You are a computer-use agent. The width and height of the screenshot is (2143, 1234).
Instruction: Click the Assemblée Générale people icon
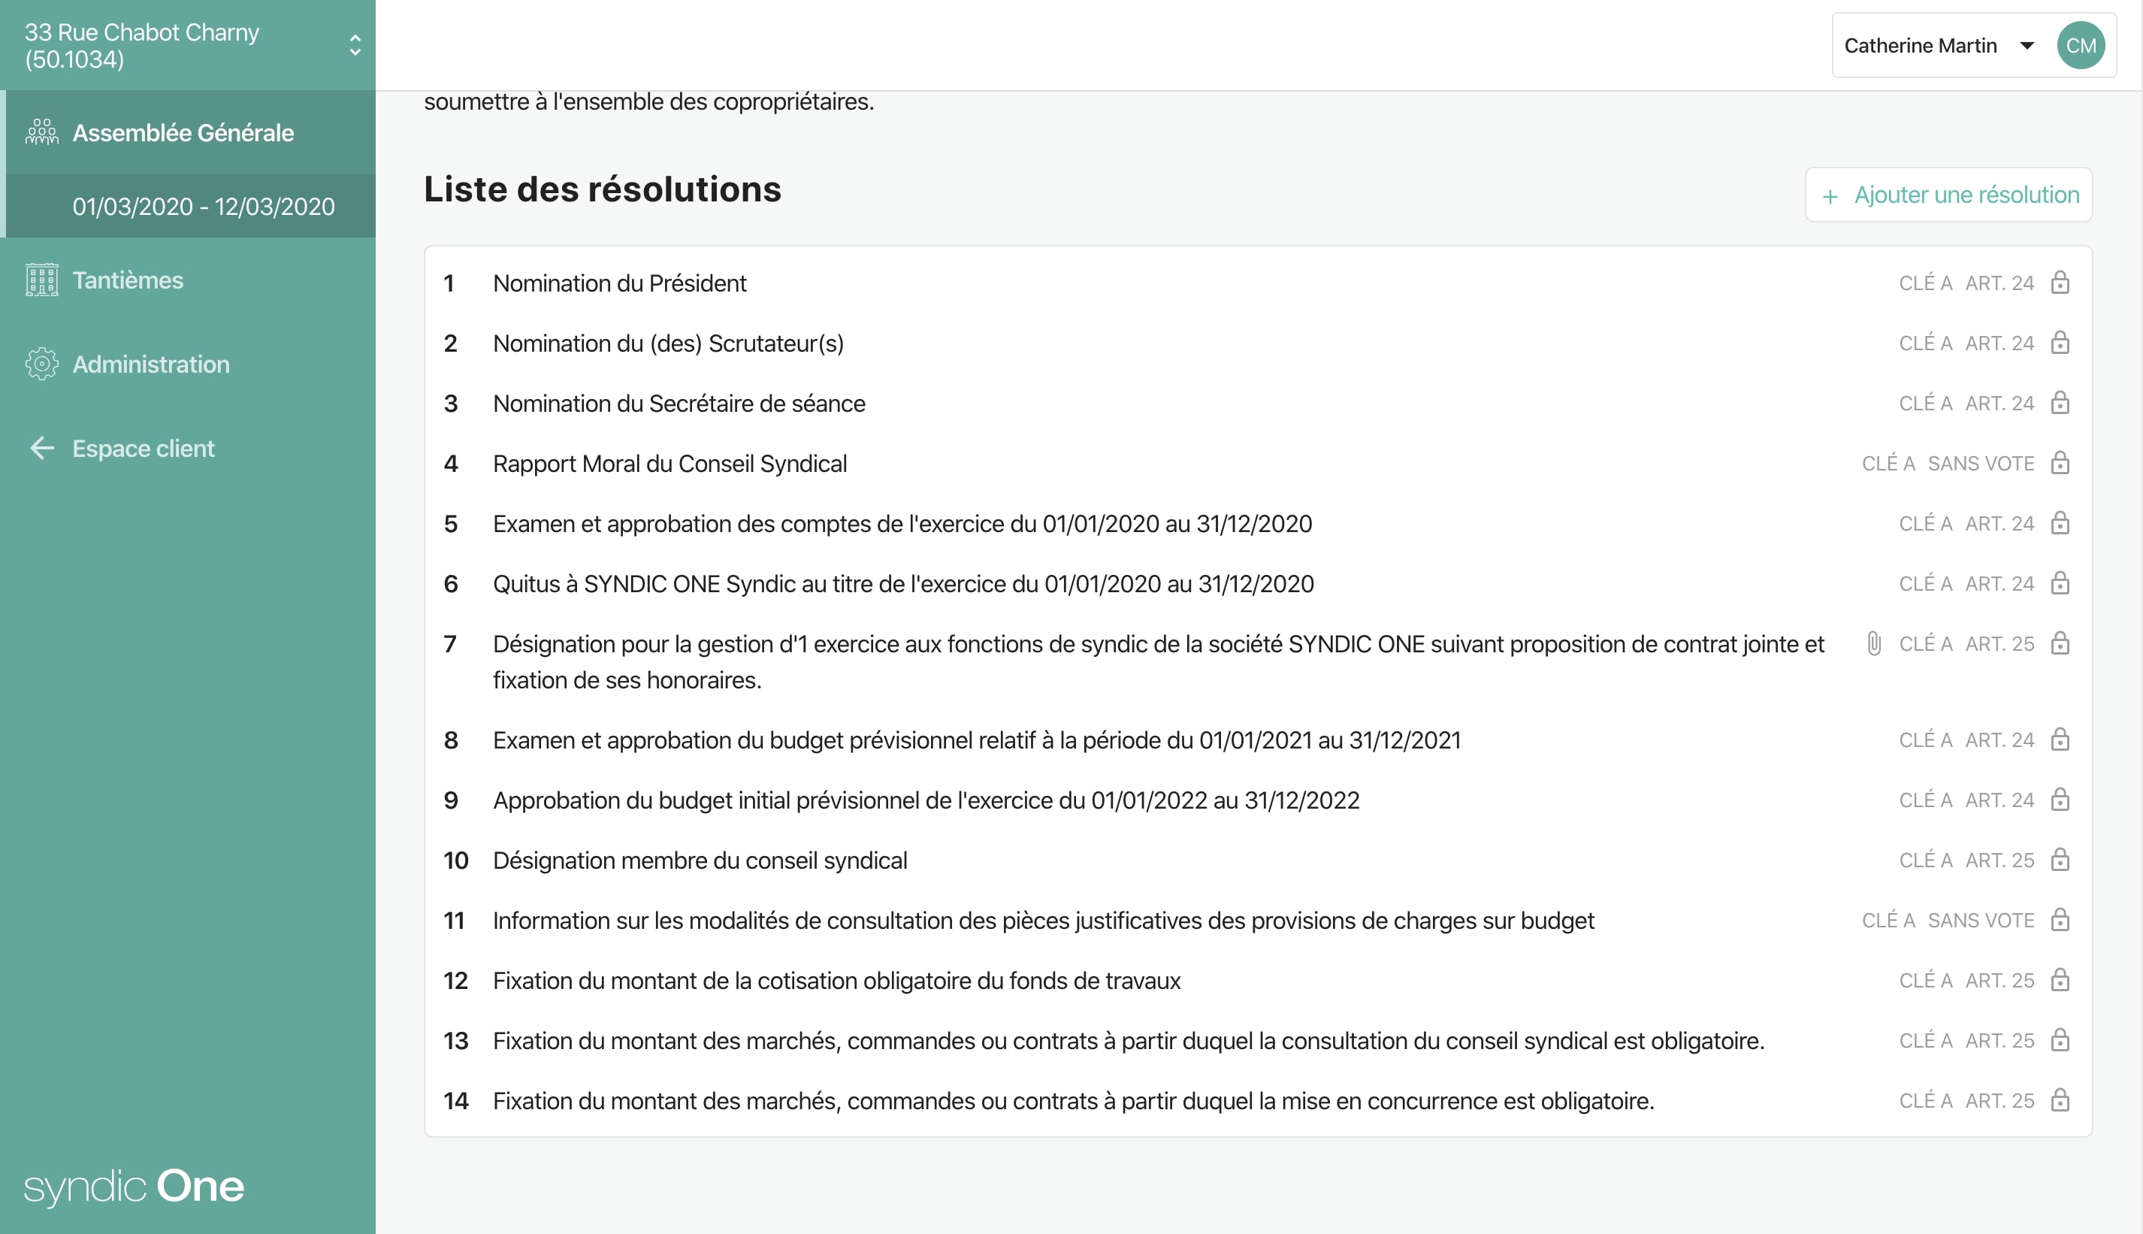41,132
